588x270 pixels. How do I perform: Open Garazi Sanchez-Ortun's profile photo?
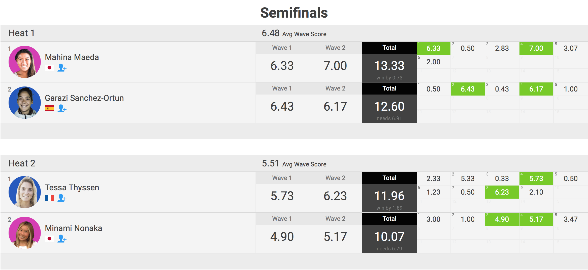point(25,103)
